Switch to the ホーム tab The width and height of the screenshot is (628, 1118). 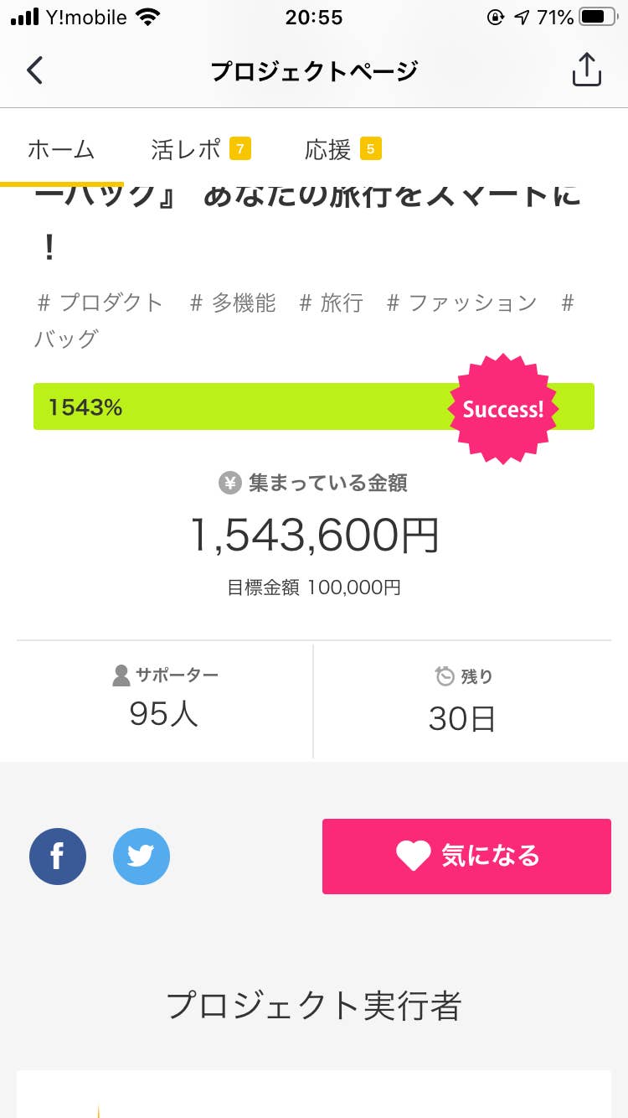(61, 150)
